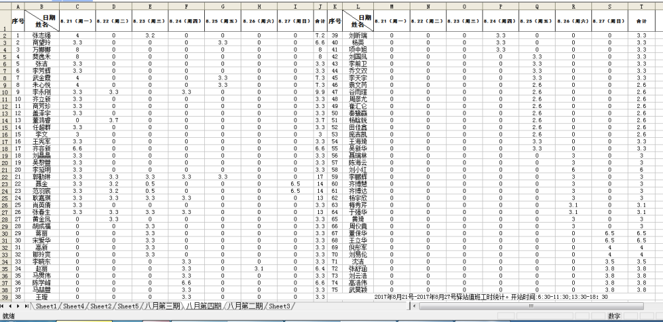Go to first sheet with navigation arrow

[3, 306]
